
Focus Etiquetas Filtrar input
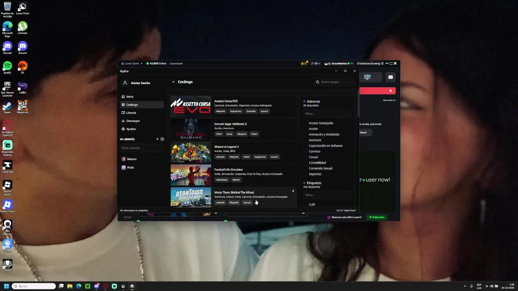click(327, 195)
